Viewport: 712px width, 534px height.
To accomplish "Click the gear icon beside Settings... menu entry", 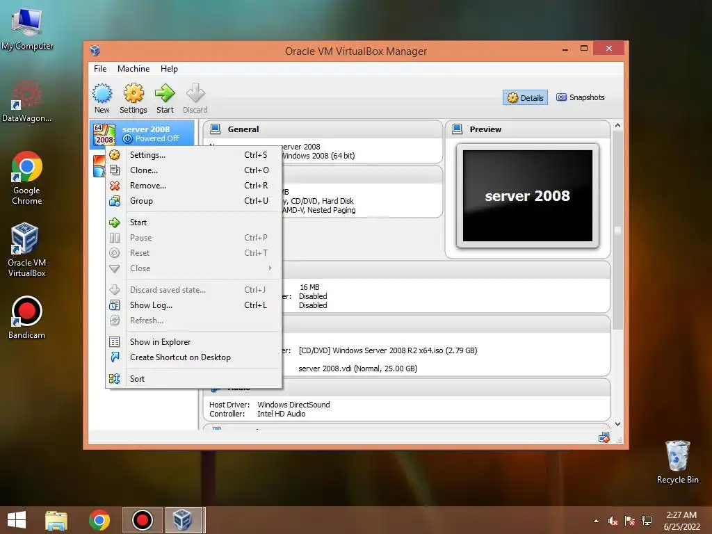I will pyautogui.click(x=115, y=155).
